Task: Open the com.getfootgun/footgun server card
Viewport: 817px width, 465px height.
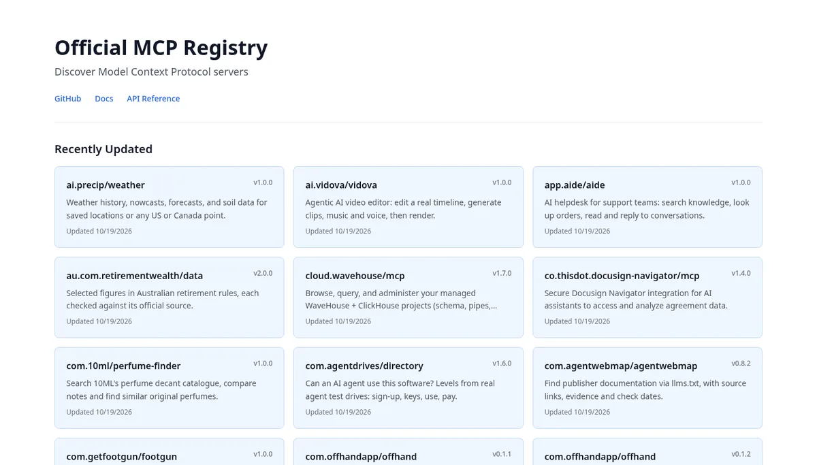Action: click(169, 451)
